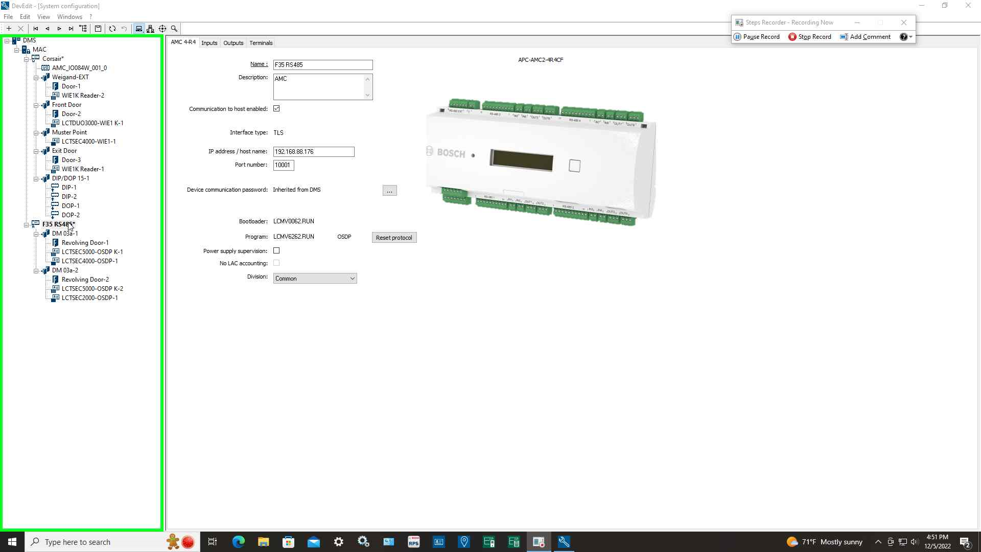Enable Power supply supervision checkbox

276,251
